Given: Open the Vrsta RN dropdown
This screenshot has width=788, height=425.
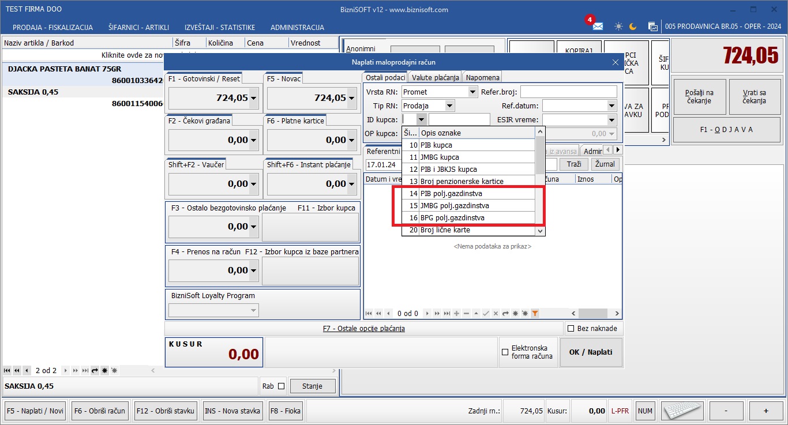Looking at the screenshot, I should point(472,92).
